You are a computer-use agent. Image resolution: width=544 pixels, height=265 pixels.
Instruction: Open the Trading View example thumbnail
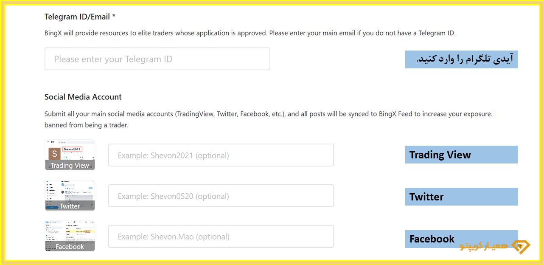coord(70,155)
